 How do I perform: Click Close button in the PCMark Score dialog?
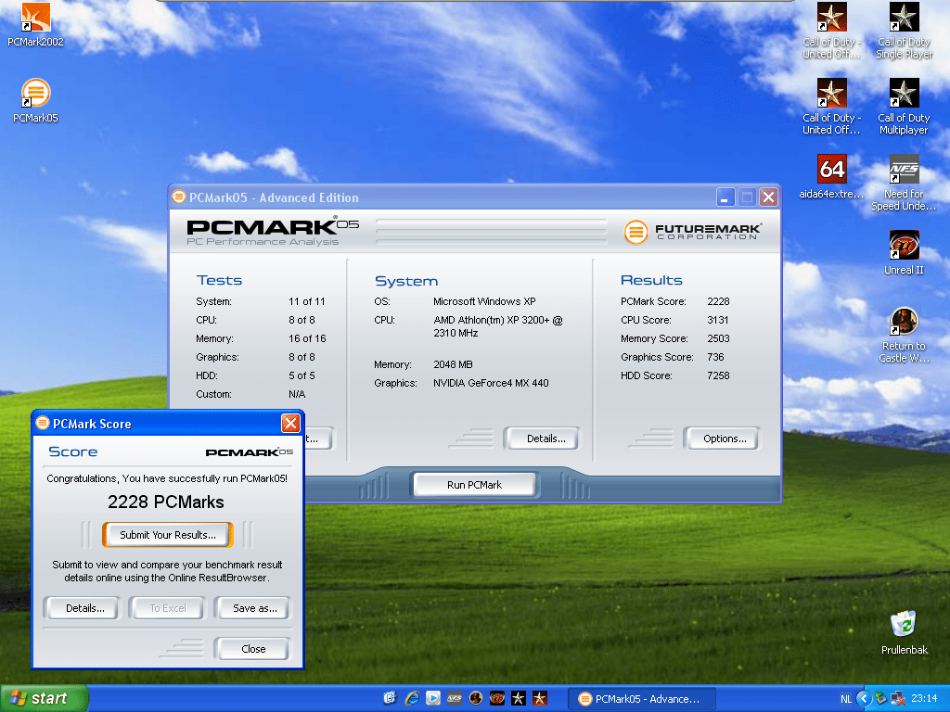(x=252, y=648)
